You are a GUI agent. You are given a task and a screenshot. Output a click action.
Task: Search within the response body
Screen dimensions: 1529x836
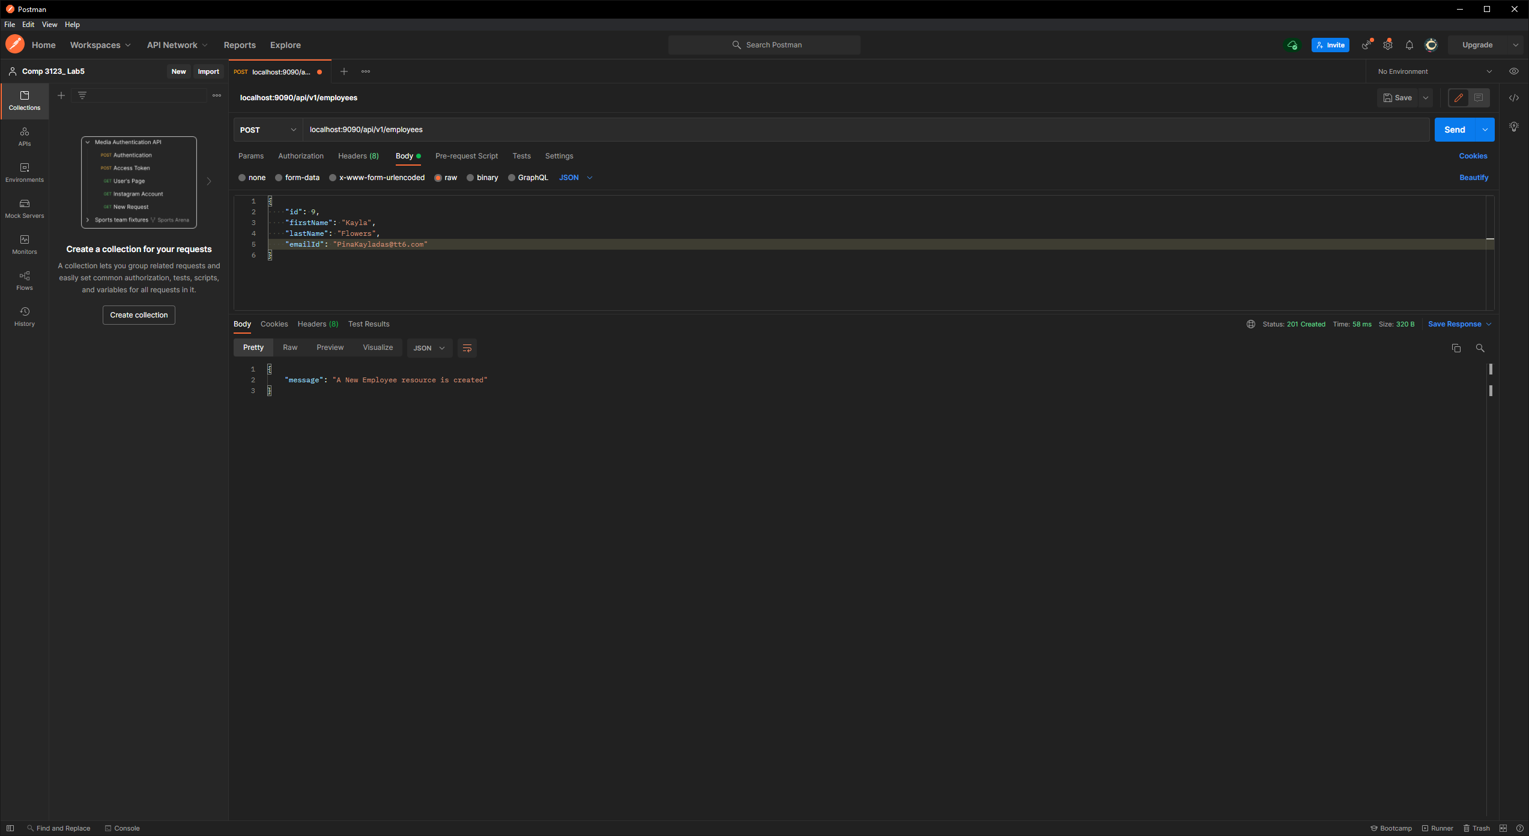1480,347
